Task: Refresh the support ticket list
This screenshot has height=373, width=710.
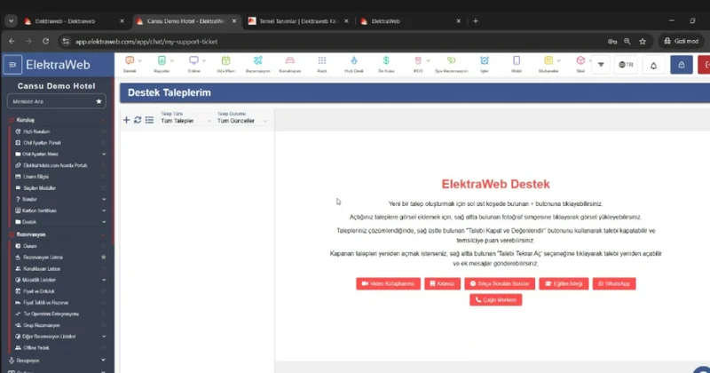Action: pyautogui.click(x=138, y=120)
